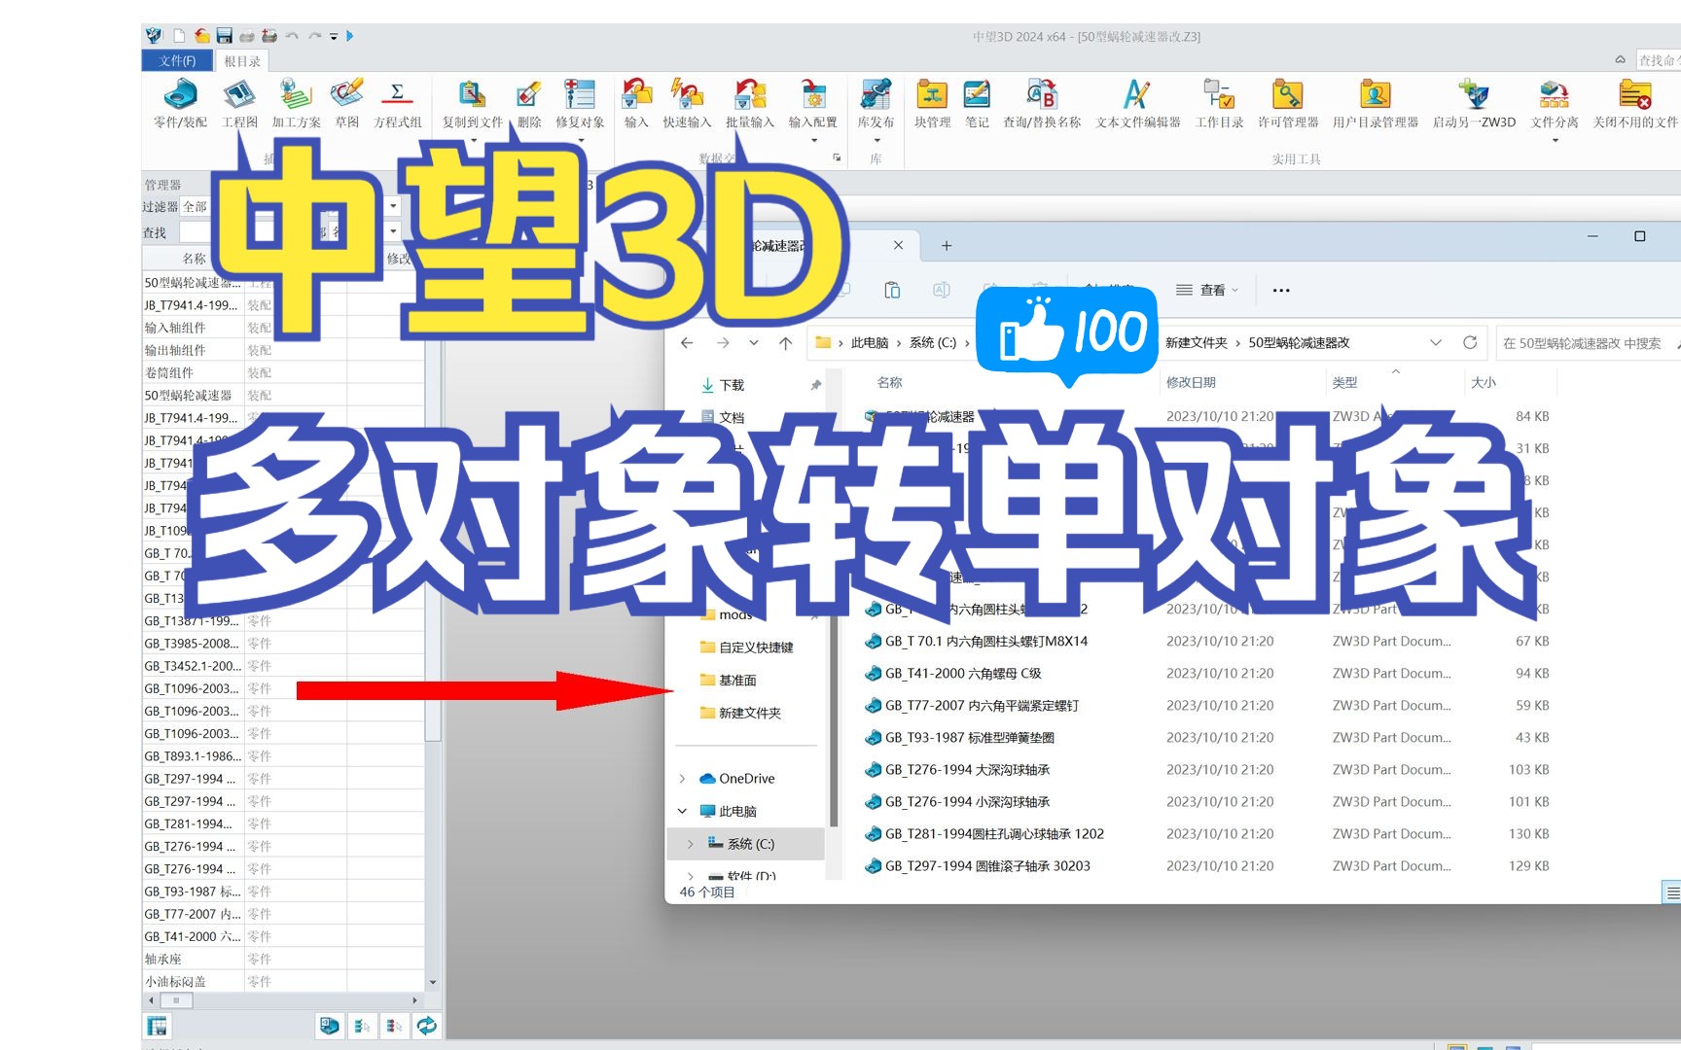1681x1050 pixels.
Task: Click the 复制到文件 copy-to-file icon
Action: pyautogui.click(x=473, y=103)
